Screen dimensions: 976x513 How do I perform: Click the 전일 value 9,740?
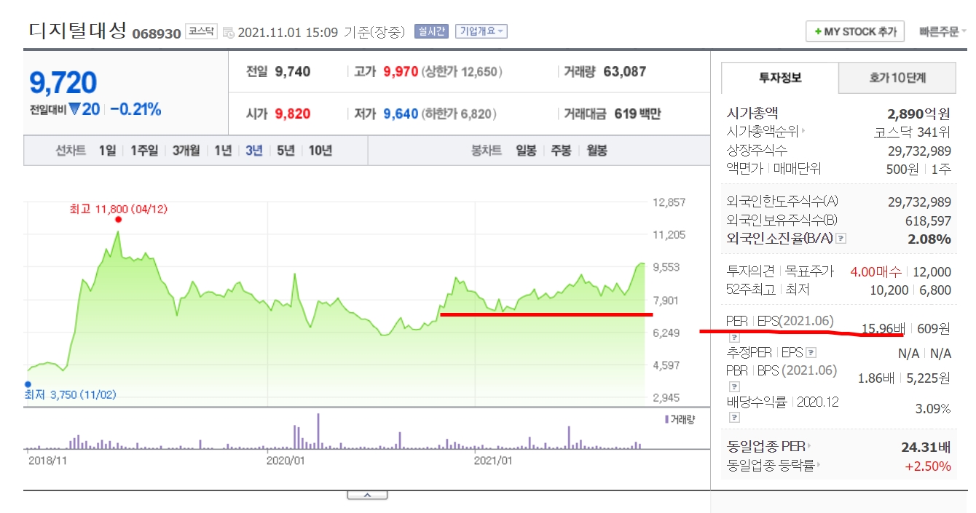pyautogui.click(x=293, y=71)
